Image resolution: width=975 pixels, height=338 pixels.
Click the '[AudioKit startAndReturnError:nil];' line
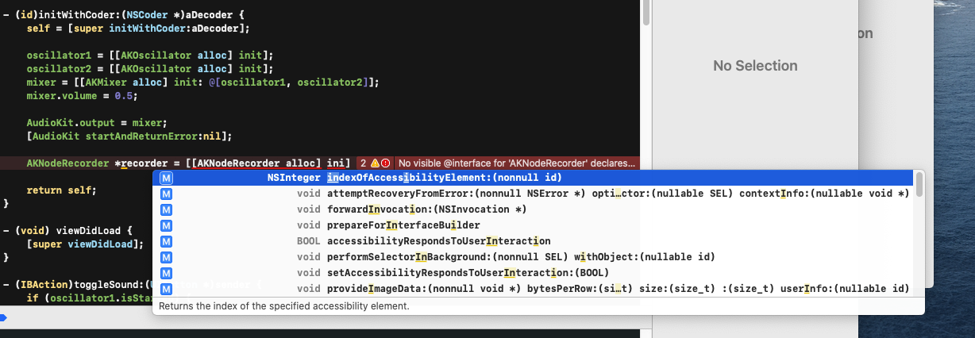[129, 136]
